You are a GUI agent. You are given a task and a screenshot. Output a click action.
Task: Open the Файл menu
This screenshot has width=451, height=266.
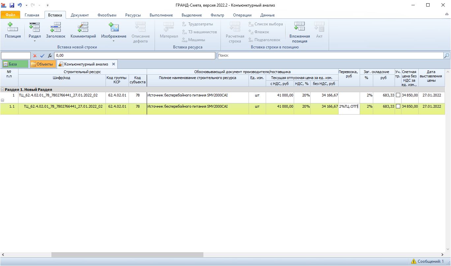(10, 15)
